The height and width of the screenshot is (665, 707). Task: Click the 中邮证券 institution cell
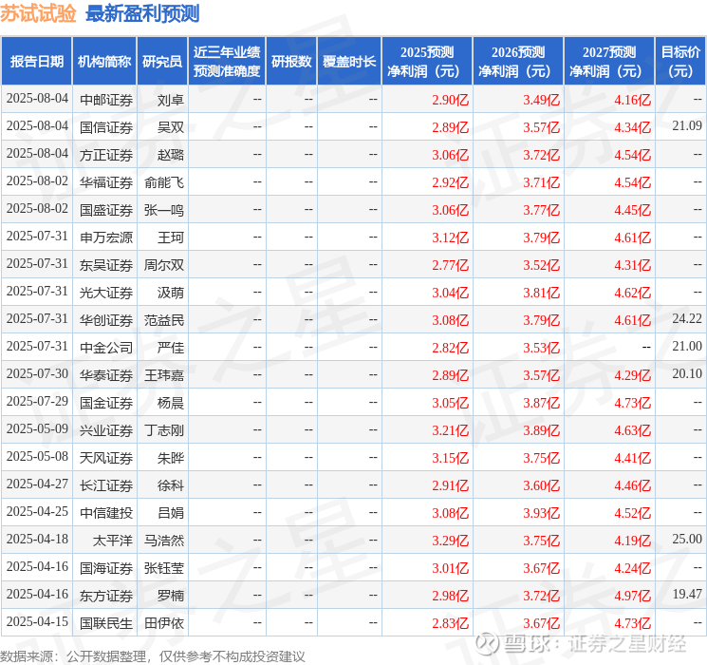click(106, 100)
